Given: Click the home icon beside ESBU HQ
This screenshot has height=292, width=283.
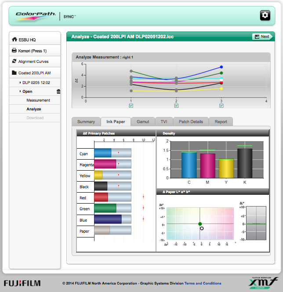Looking at the screenshot, I should [x=15, y=40].
